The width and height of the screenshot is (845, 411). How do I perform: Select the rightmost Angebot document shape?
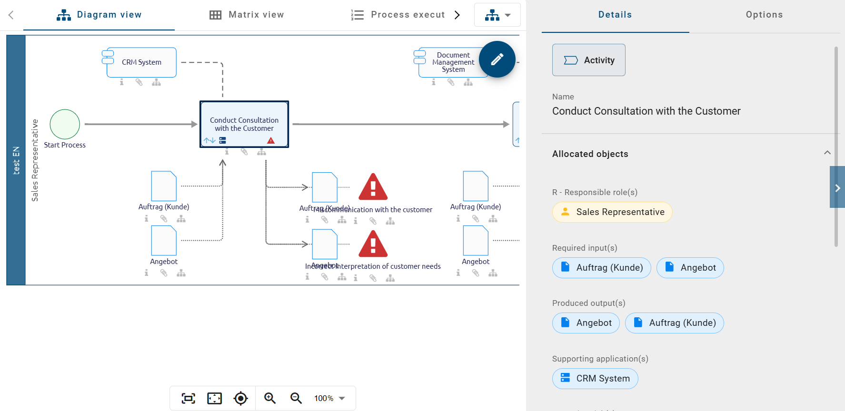click(x=476, y=241)
